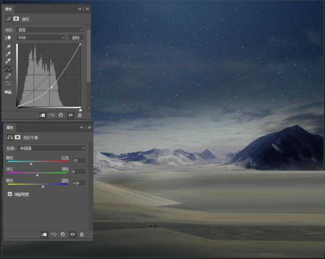325x259 pixels.
Task: Click the 属性 tab of Color Balance panel
Action: [x=10, y=128]
